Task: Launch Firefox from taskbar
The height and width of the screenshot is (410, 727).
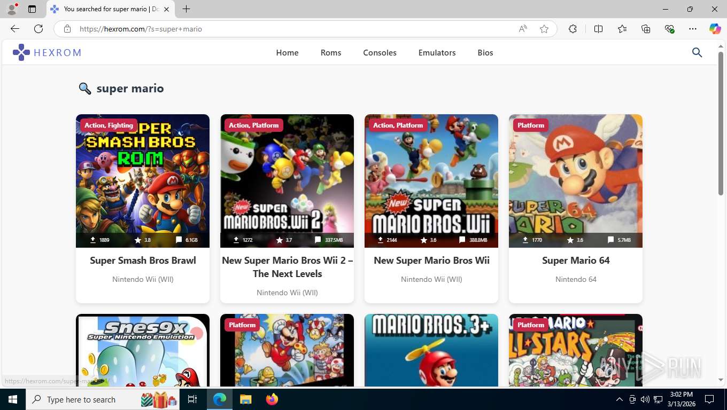Action: pos(272,399)
